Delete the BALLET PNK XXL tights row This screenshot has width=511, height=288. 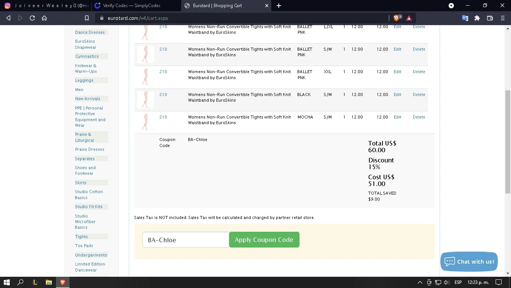tap(419, 72)
